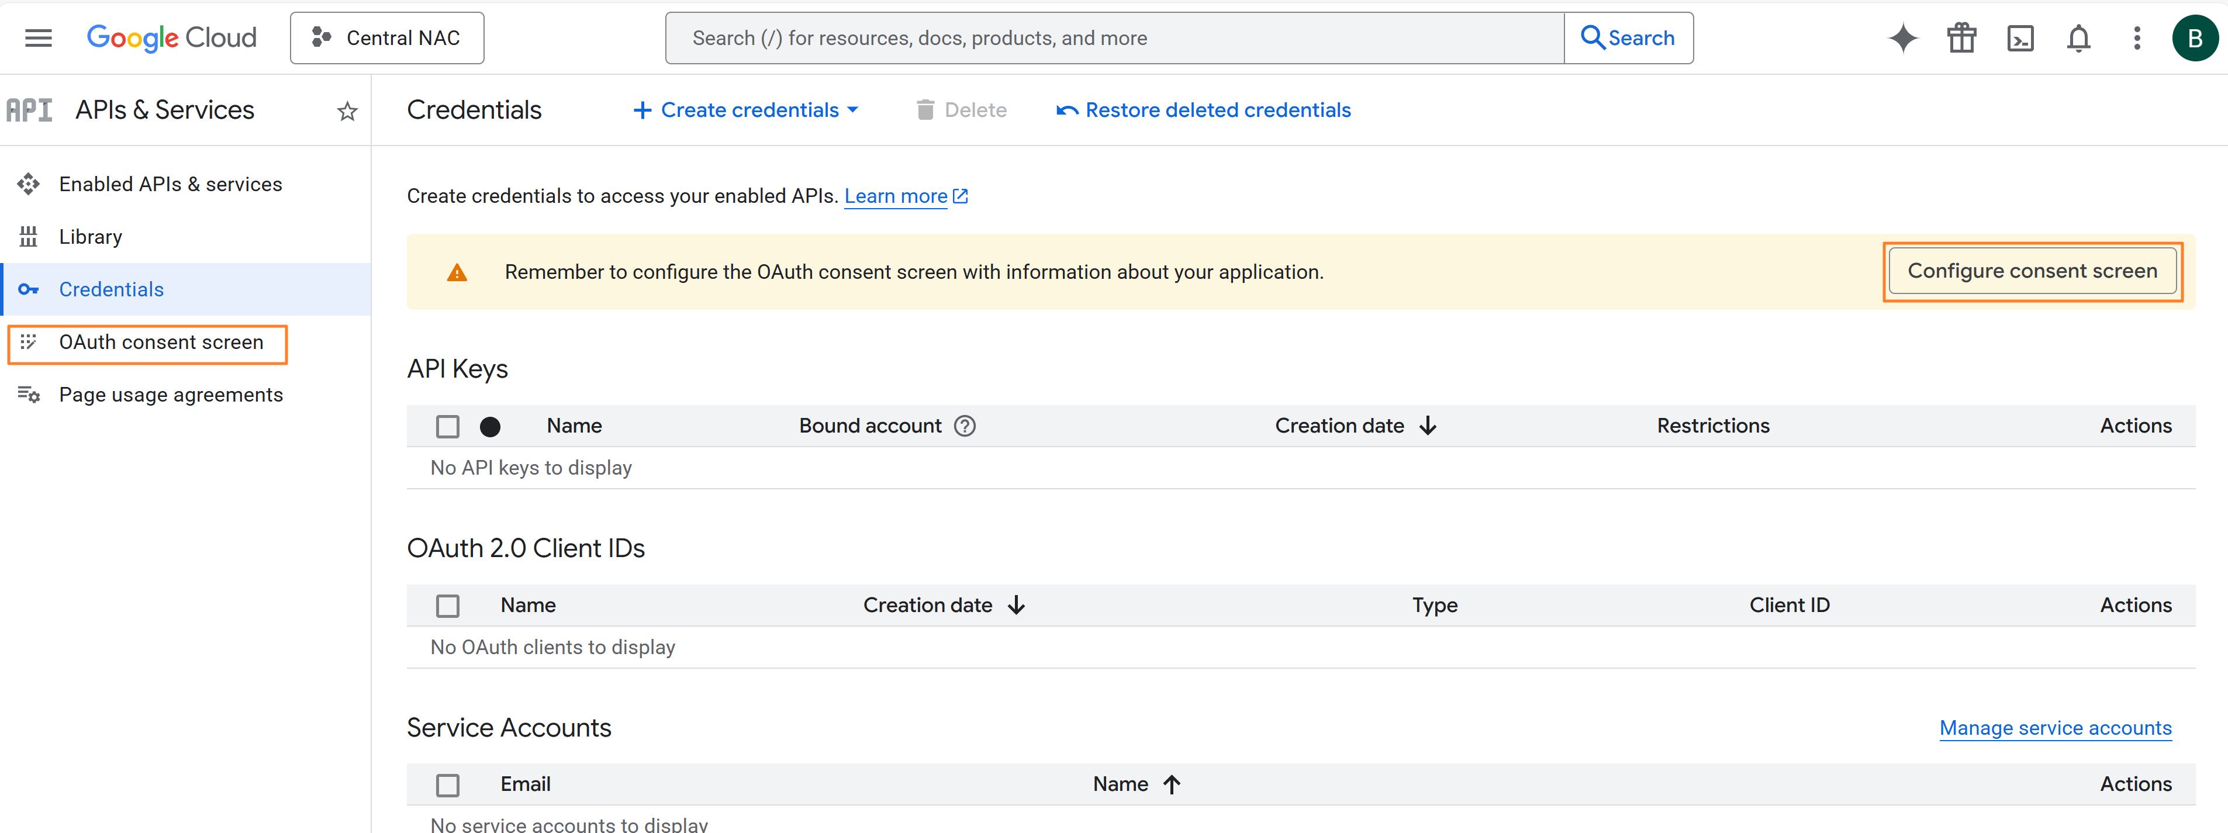This screenshot has width=2228, height=833.
Task: Open the Central NAC project picker
Action: coord(386,38)
